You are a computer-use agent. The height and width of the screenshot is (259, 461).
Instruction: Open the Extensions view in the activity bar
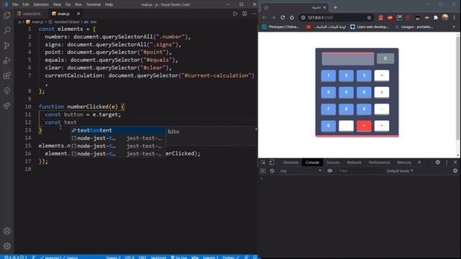[6, 76]
